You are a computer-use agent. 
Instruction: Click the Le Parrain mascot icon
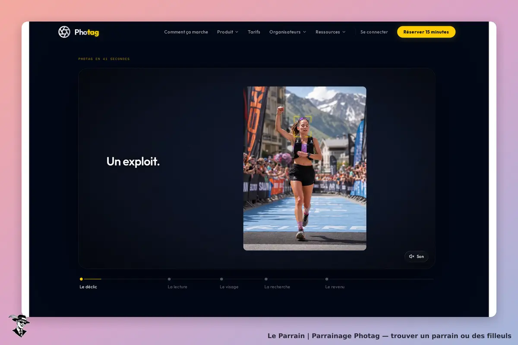tap(19, 326)
